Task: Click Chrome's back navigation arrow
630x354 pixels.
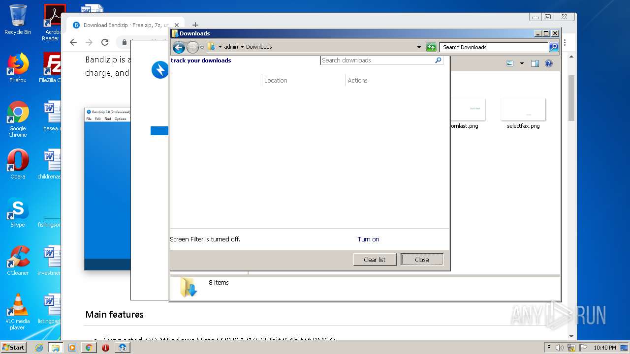Action: (73, 42)
